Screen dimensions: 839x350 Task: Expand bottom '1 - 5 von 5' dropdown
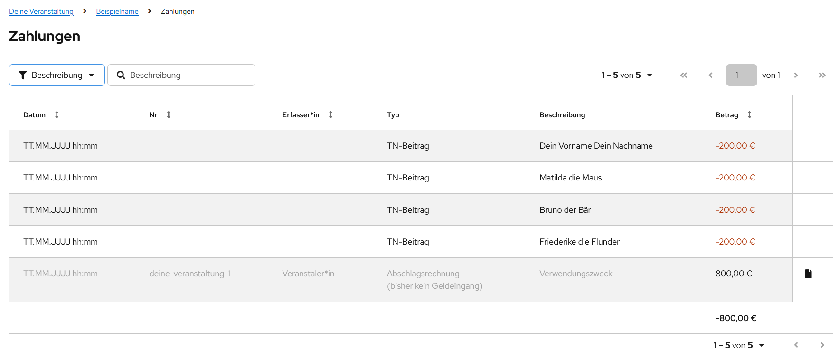tap(739, 345)
